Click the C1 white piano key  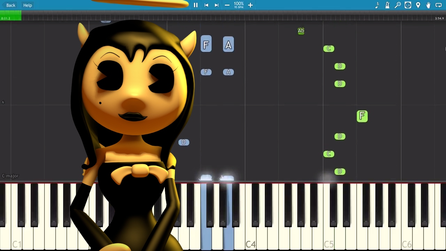(x=16, y=216)
